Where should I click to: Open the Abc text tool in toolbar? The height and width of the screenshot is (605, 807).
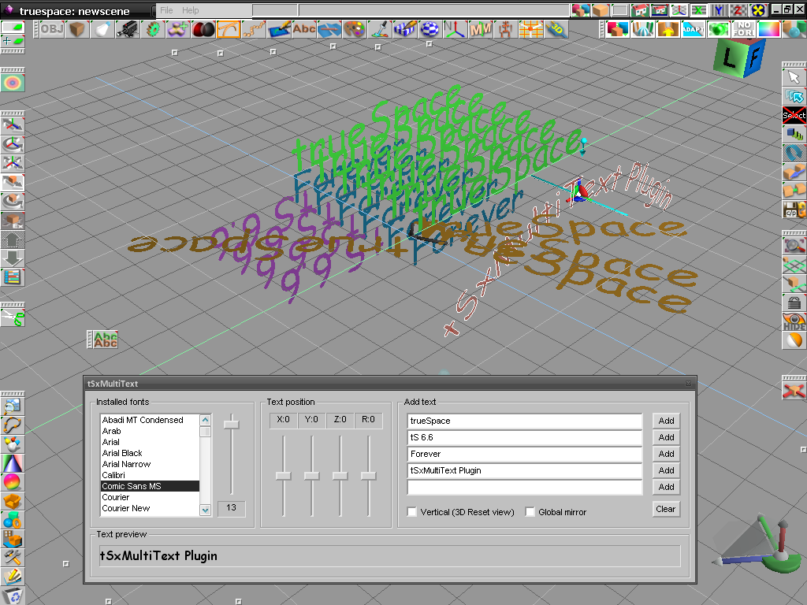pyautogui.click(x=304, y=29)
